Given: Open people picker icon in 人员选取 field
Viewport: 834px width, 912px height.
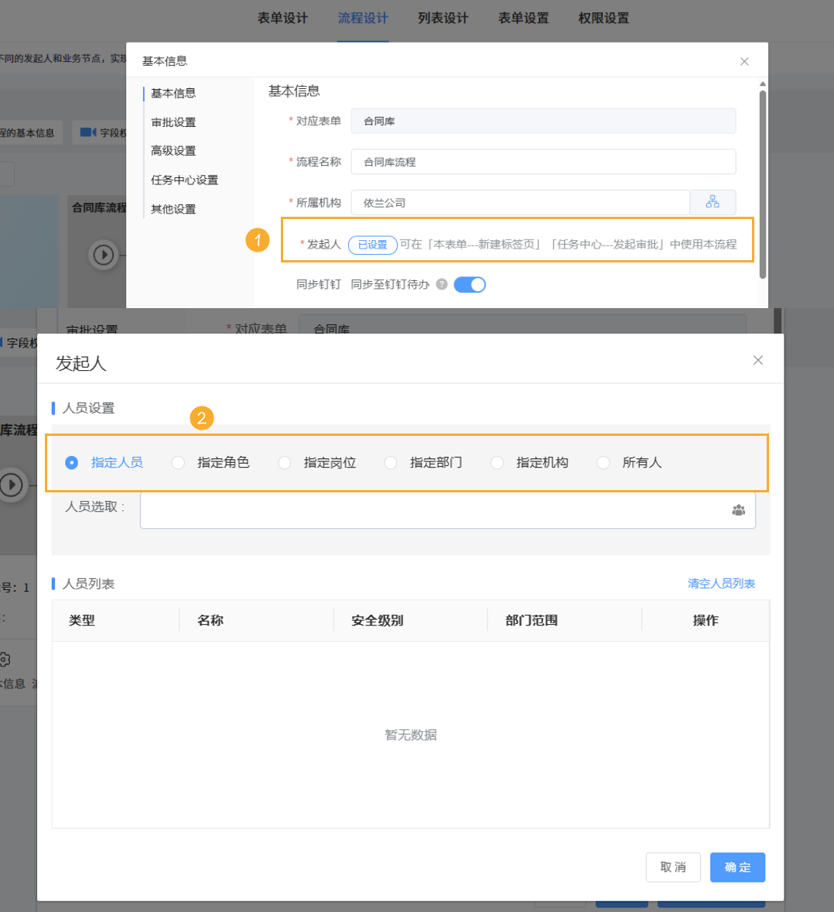Looking at the screenshot, I should click(x=738, y=510).
